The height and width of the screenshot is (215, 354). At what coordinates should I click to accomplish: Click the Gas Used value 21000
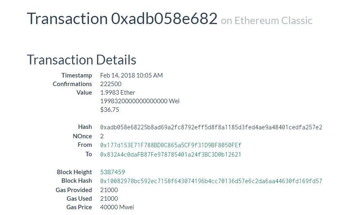tap(109, 199)
